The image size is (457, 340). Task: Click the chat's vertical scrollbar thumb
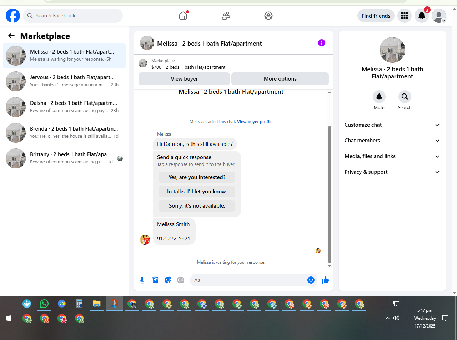tap(330, 194)
